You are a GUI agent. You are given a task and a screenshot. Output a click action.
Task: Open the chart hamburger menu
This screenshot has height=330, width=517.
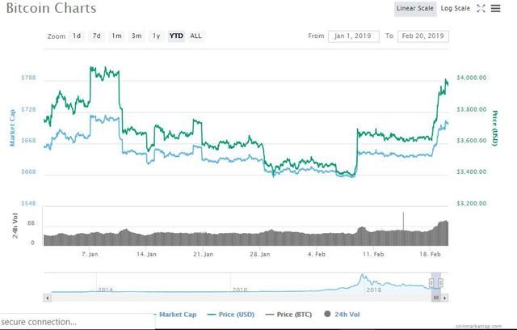[x=496, y=9]
